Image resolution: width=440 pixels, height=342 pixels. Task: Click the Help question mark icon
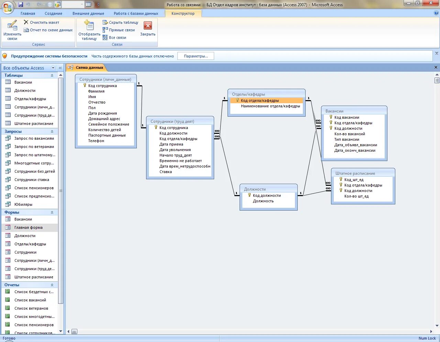436,13
